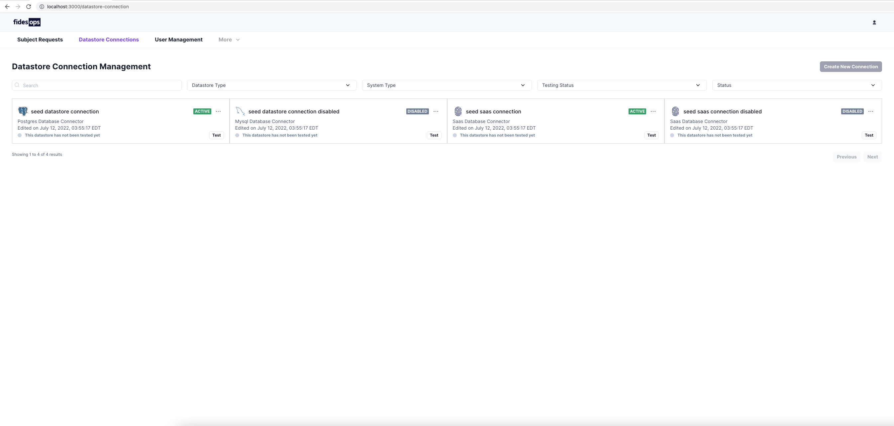Expand the More navigation menu
This screenshot has width=894, height=426.
coord(229,39)
